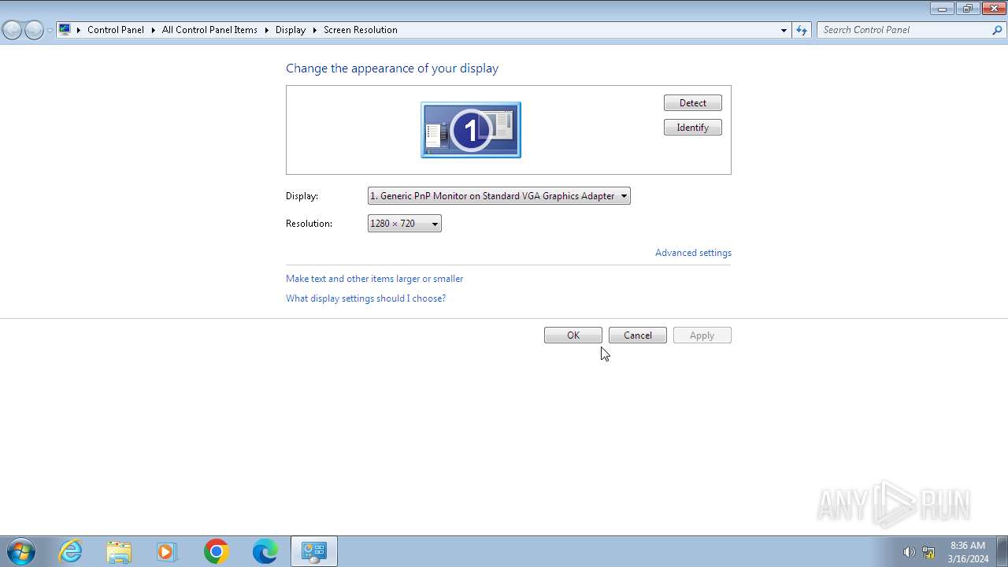This screenshot has width=1008, height=567.
Task: Click the Identify button
Action: coord(693,128)
